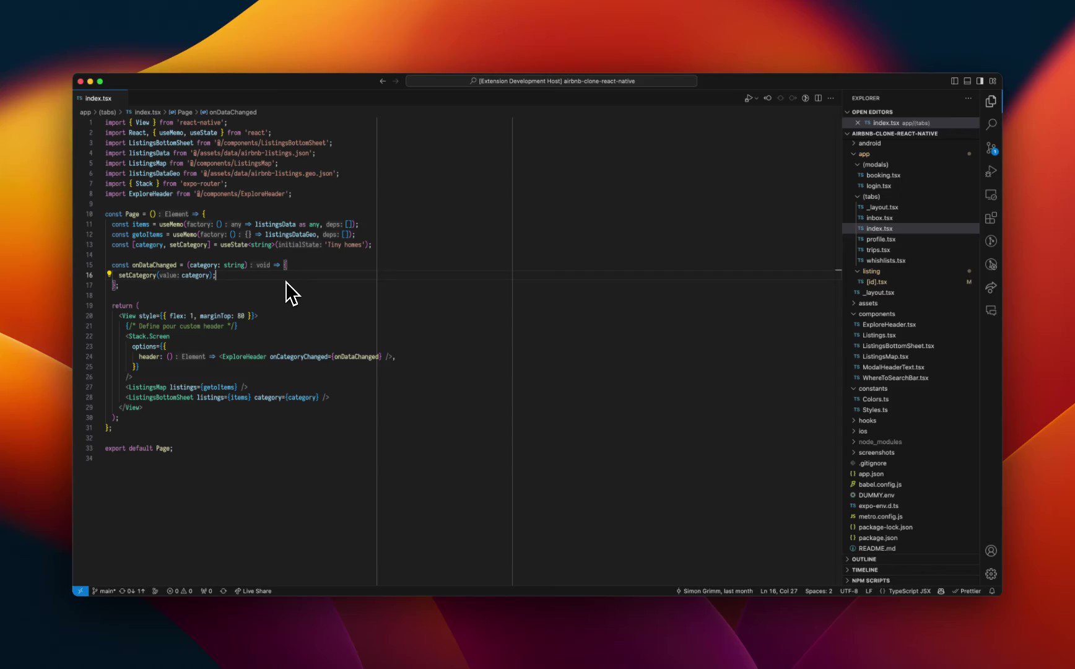Collapse the components folder
Screen dimensions: 1075x669
(910, 314)
